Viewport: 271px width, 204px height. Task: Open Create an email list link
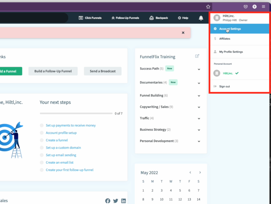tap(60, 162)
